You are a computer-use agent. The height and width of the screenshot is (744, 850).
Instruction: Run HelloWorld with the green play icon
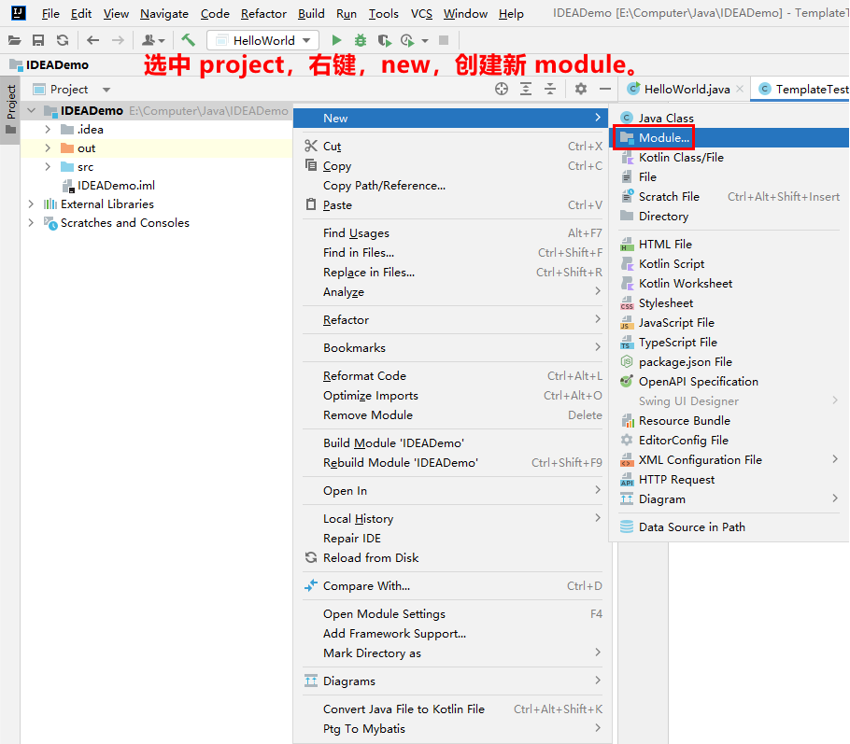(x=336, y=40)
